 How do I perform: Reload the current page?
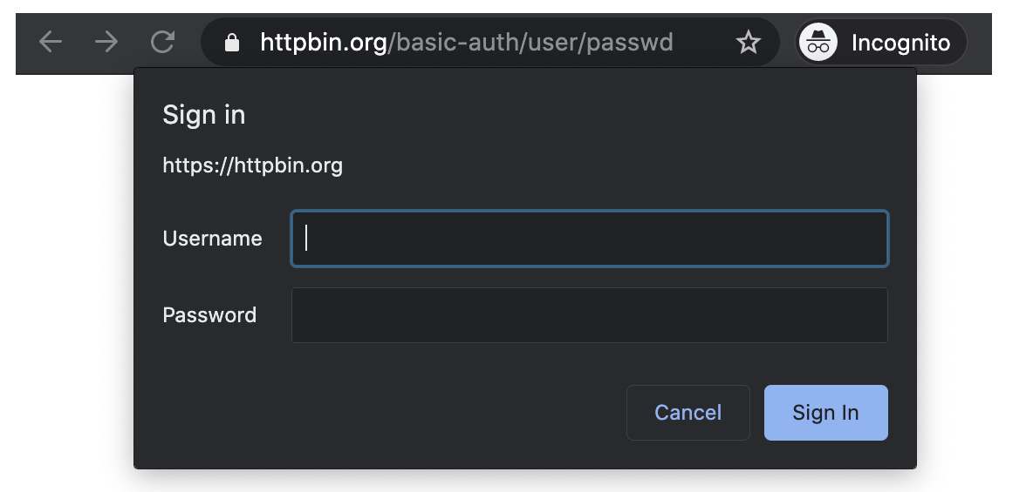162,42
